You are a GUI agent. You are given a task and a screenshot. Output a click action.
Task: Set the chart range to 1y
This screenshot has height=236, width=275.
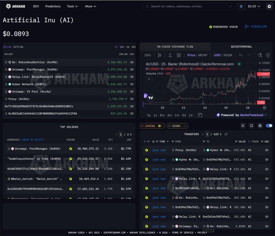pyautogui.click(x=155, y=115)
